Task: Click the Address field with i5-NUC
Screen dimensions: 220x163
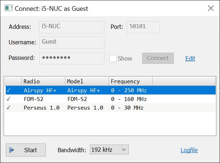Action: (x=71, y=27)
